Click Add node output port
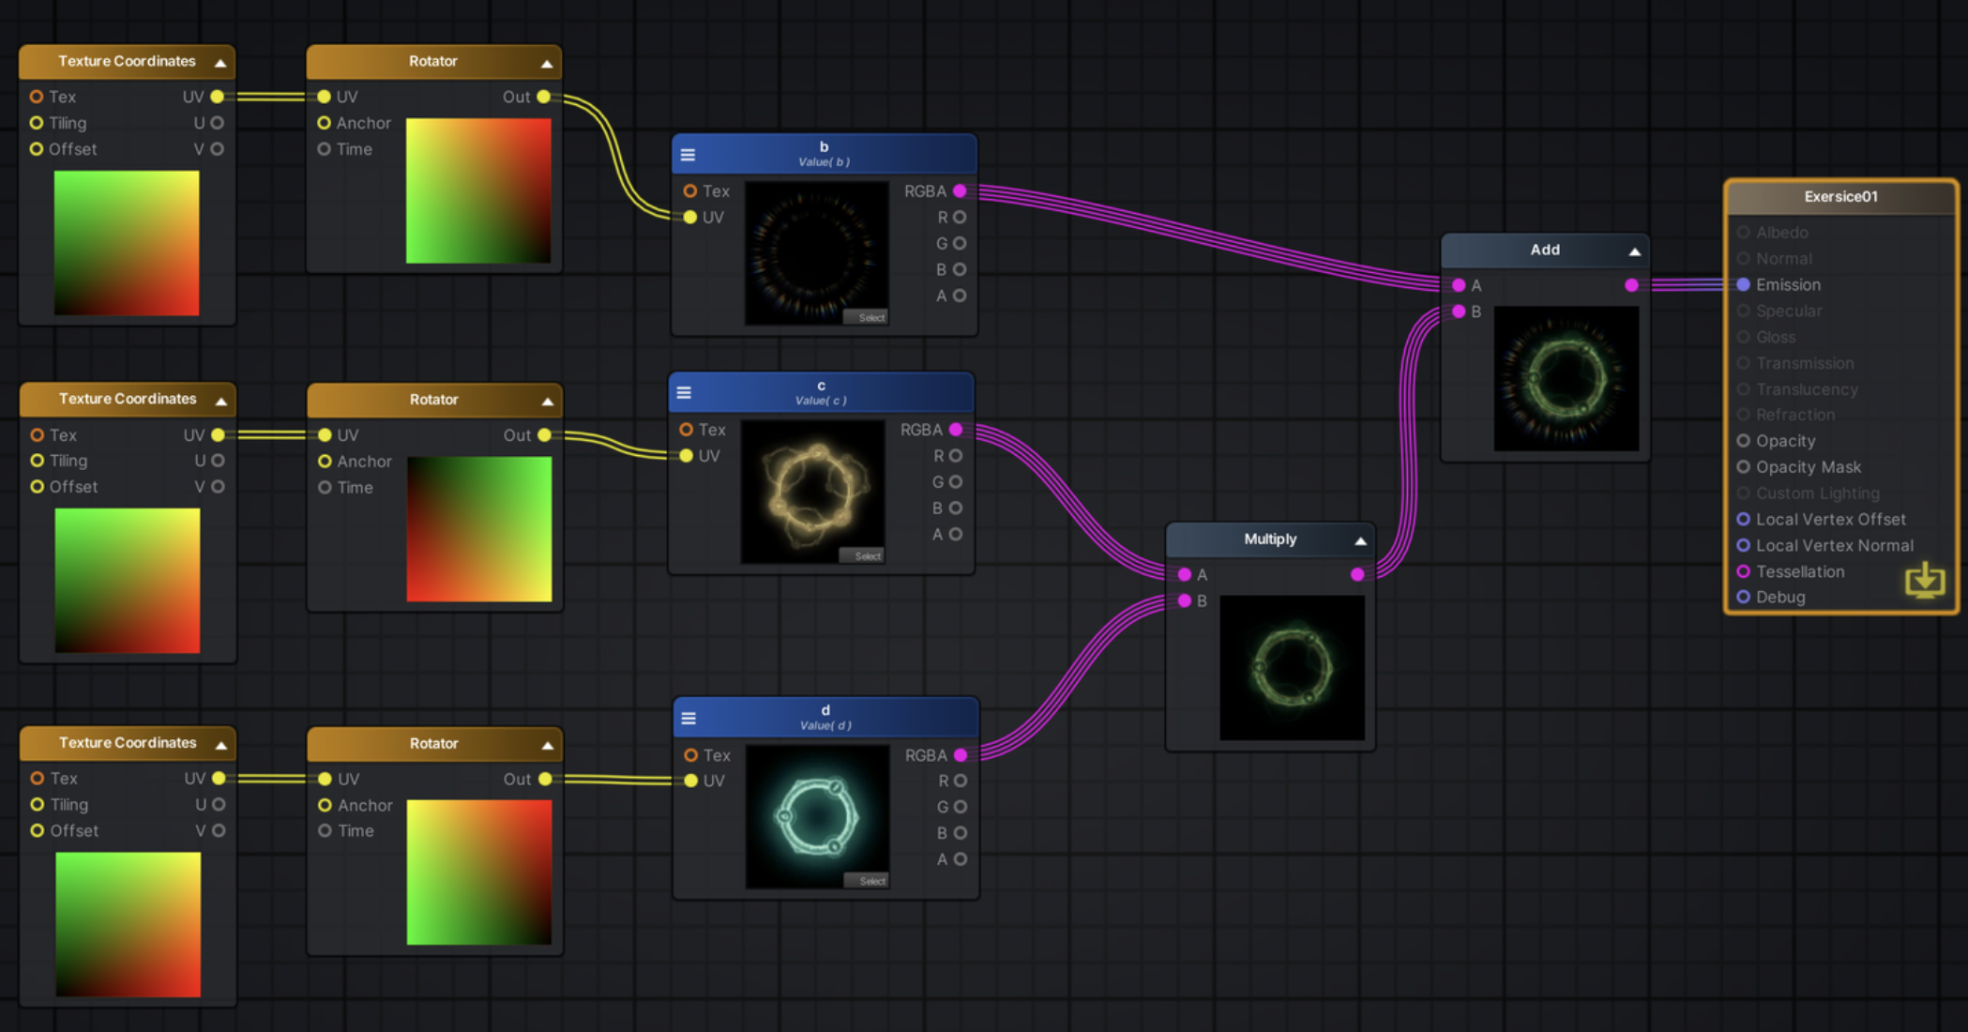Viewport: 1968px width, 1032px height. pos(1631,285)
